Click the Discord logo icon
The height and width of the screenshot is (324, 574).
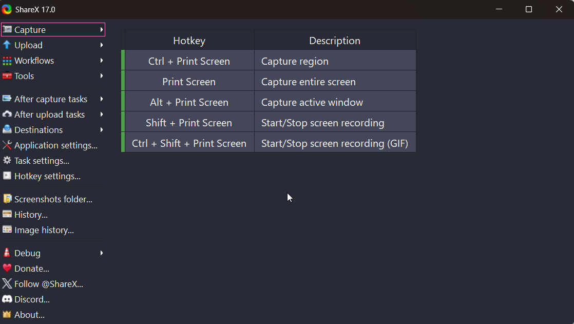(7, 299)
